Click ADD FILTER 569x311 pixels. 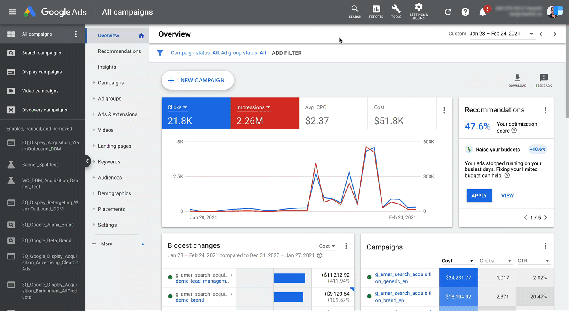pyautogui.click(x=286, y=53)
